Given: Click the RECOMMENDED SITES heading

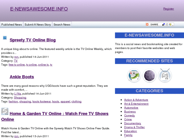Looking at the screenshot, I should click(x=150, y=61).
